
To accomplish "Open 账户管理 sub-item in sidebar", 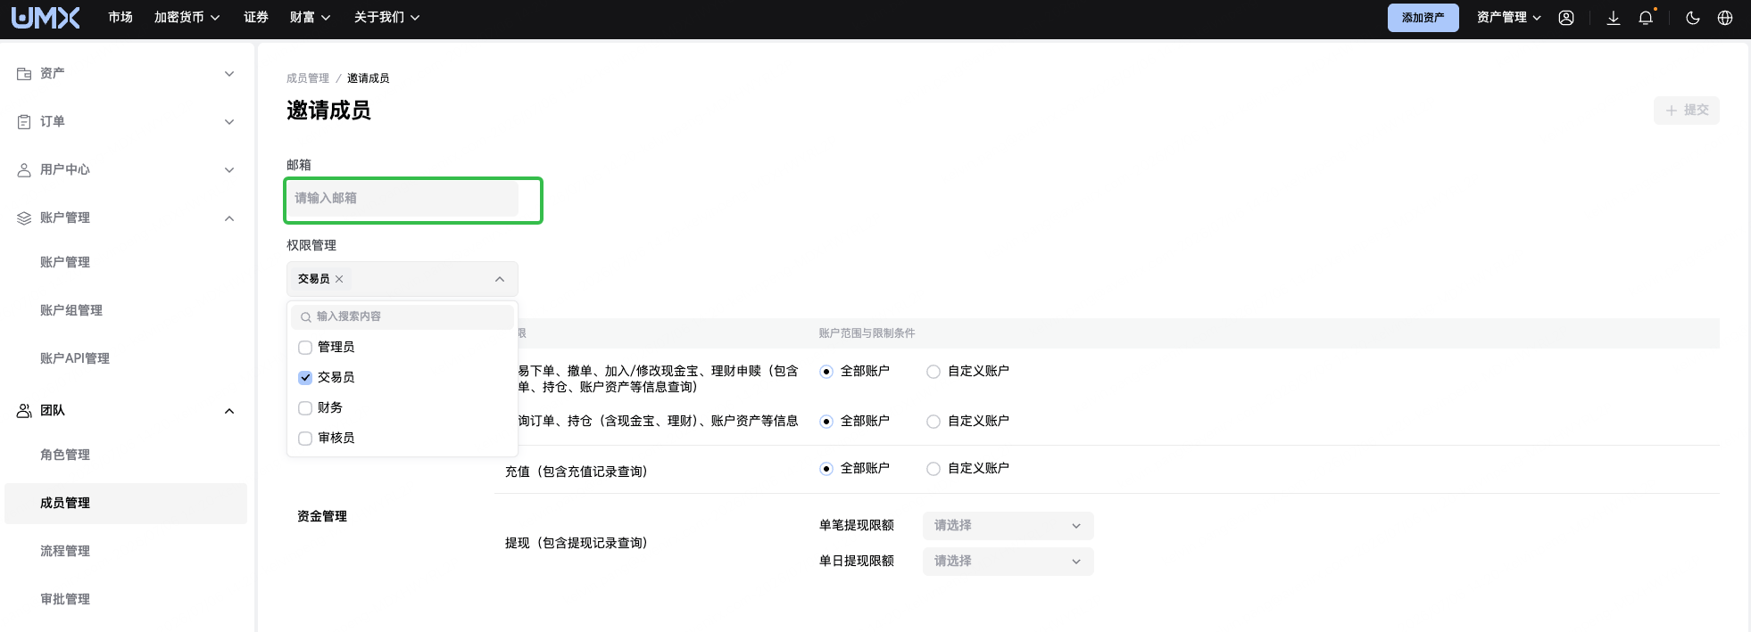I will pos(65,262).
